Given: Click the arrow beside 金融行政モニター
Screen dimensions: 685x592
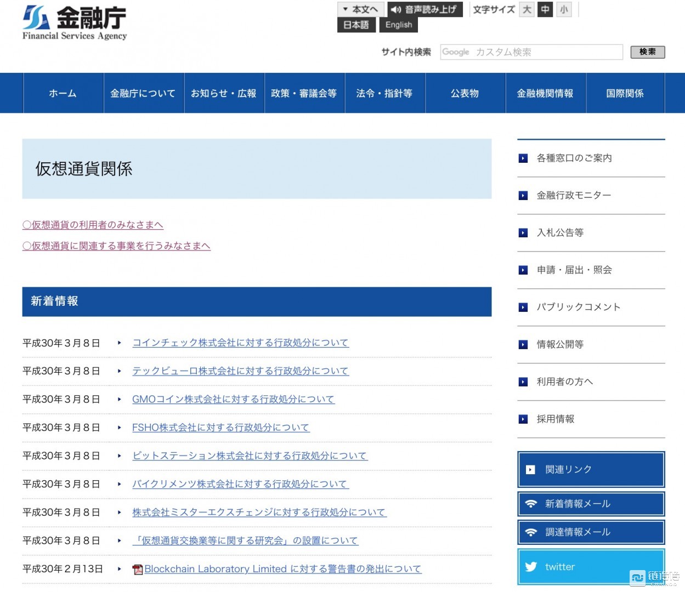Looking at the screenshot, I should pyautogui.click(x=522, y=195).
